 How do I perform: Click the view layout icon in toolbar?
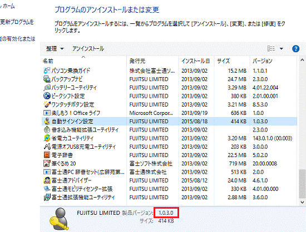pyautogui.click(x=271, y=48)
